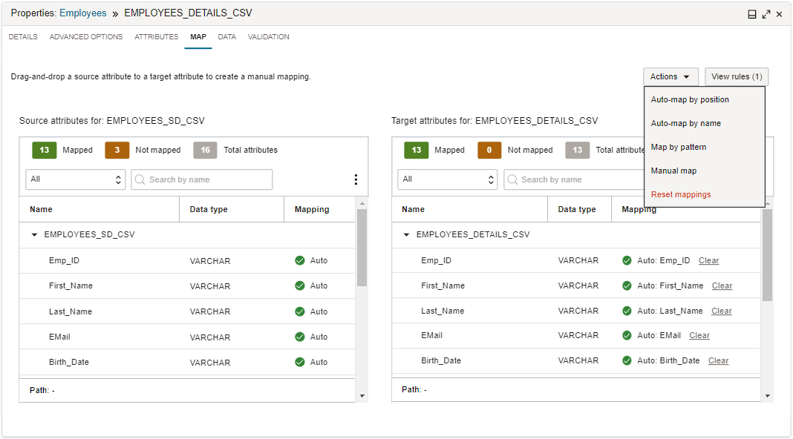This screenshot has height=439, width=793.
Task: Open the vertical three-dot menu on source panel
Action: coord(356,179)
